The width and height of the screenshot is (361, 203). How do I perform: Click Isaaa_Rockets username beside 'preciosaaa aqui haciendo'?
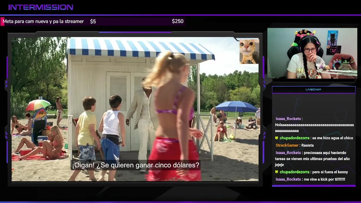click(288, 153)
